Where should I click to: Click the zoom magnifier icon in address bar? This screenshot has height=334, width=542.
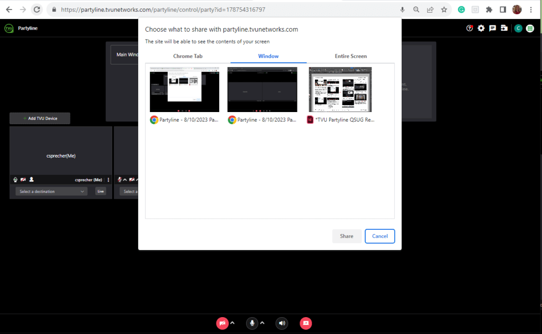pyautogui.click(x=416, y=10)
